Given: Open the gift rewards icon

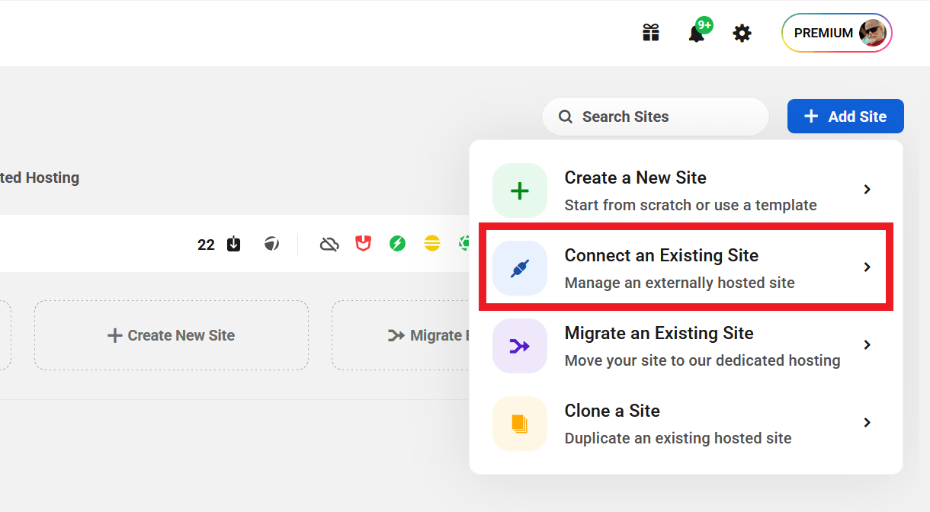Looking at the screenshot, I should [x=650, y=33].
